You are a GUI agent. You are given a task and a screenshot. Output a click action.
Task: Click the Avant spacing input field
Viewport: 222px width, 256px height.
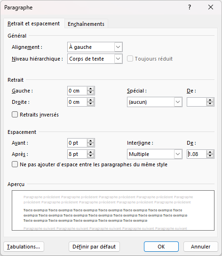coord(77,143)
